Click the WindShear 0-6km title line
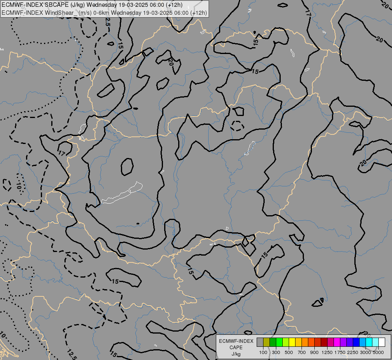 click(x=104, y=13)
